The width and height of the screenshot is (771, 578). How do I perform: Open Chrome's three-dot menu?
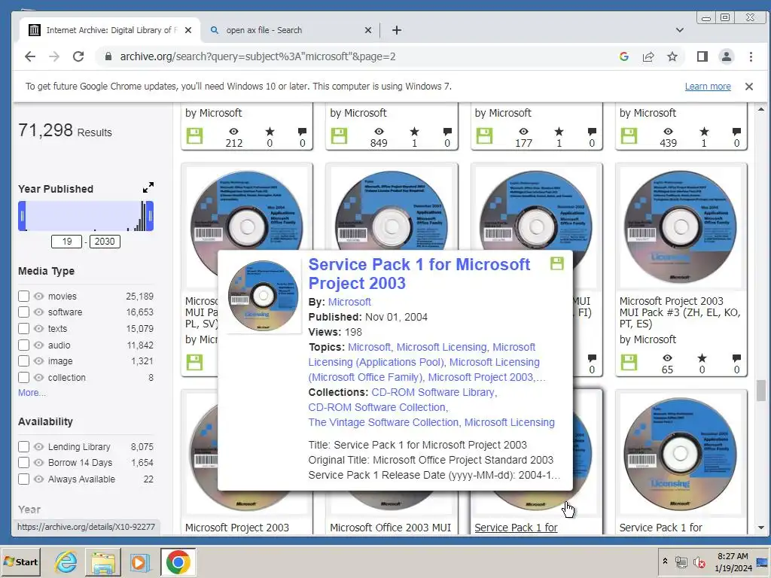(751, 56)
